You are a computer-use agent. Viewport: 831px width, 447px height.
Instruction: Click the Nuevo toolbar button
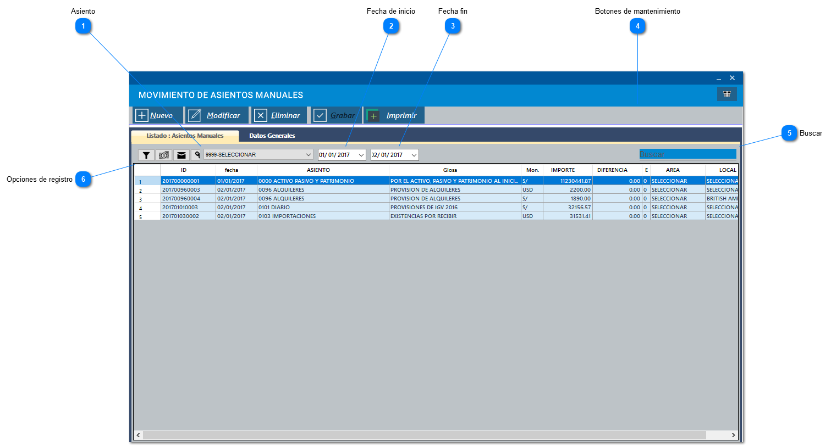click(157, 115)
